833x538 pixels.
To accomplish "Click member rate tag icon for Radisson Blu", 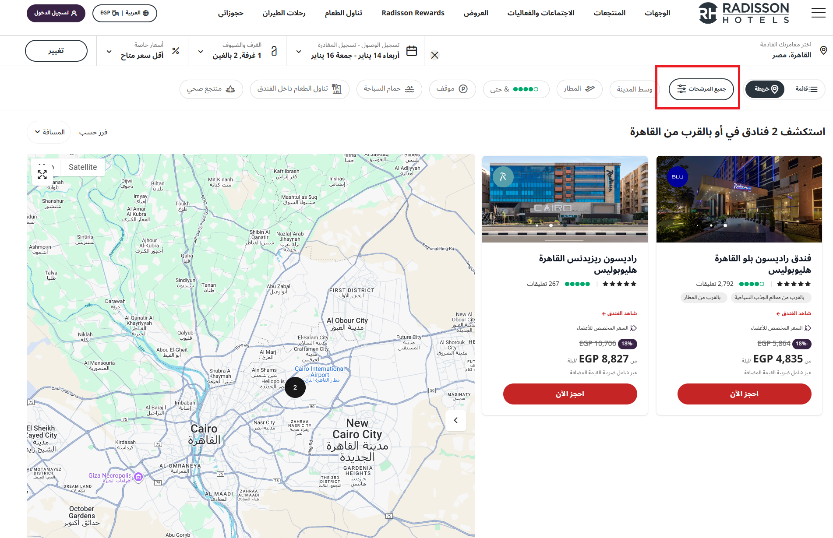I will coord(808,328).
